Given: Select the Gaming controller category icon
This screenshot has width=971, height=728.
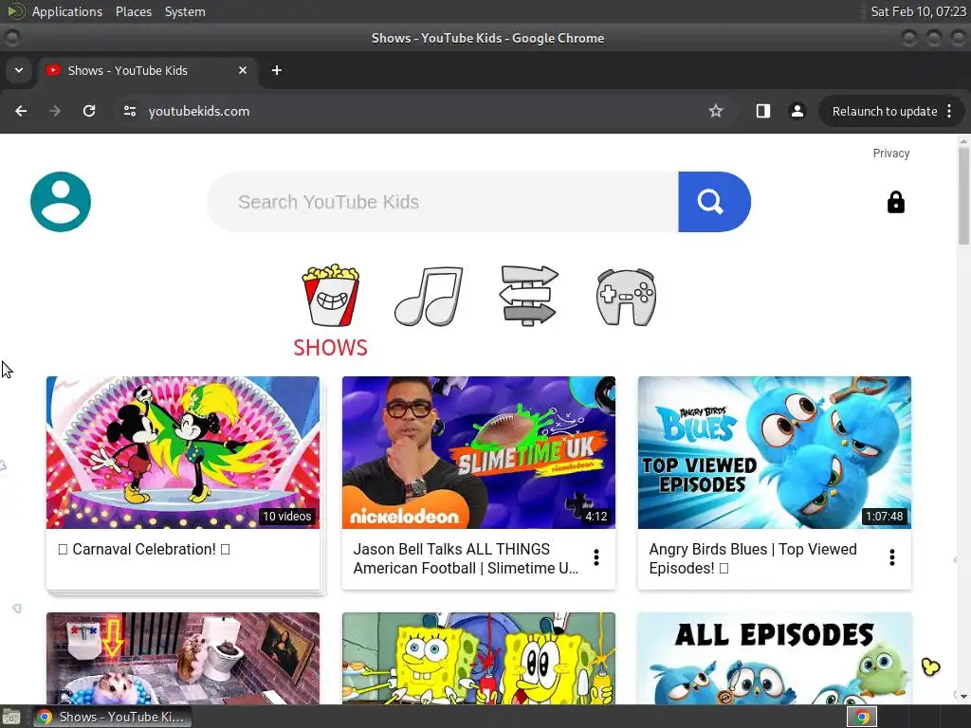Looking at the screenshot, I should click(626, 297).
